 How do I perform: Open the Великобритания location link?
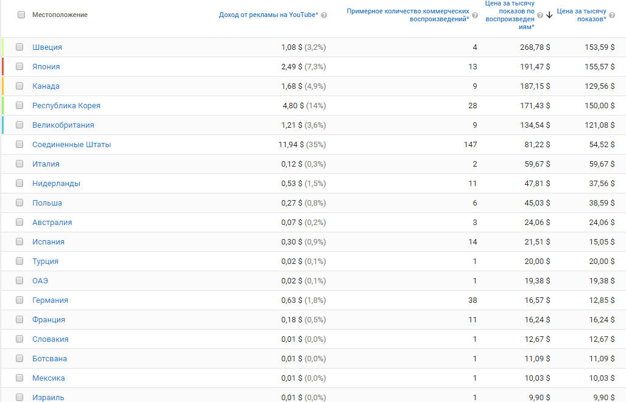[x=63, y=125]
